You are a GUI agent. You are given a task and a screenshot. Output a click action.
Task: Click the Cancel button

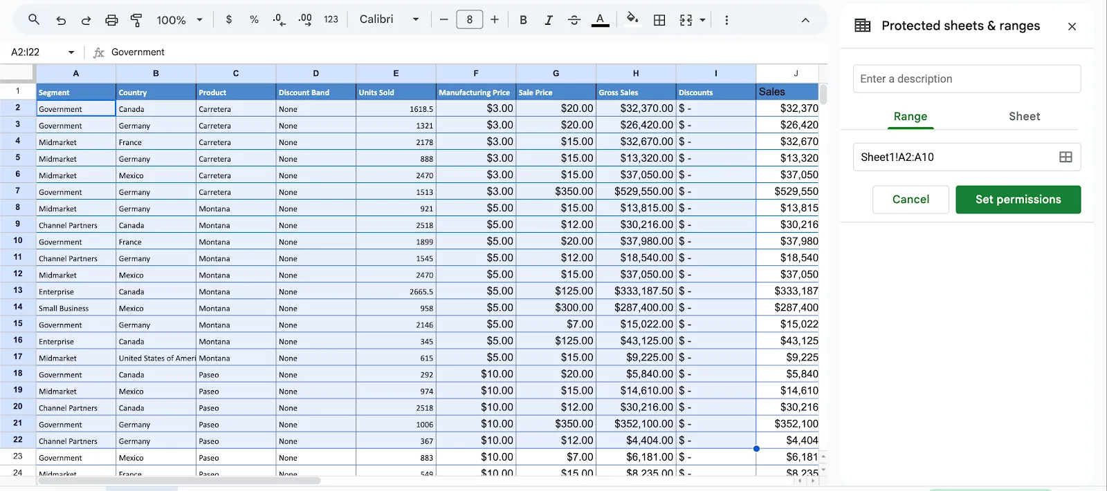coord(911,200)
